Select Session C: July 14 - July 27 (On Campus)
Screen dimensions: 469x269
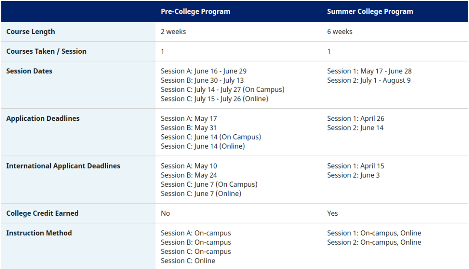coord(222,90)
